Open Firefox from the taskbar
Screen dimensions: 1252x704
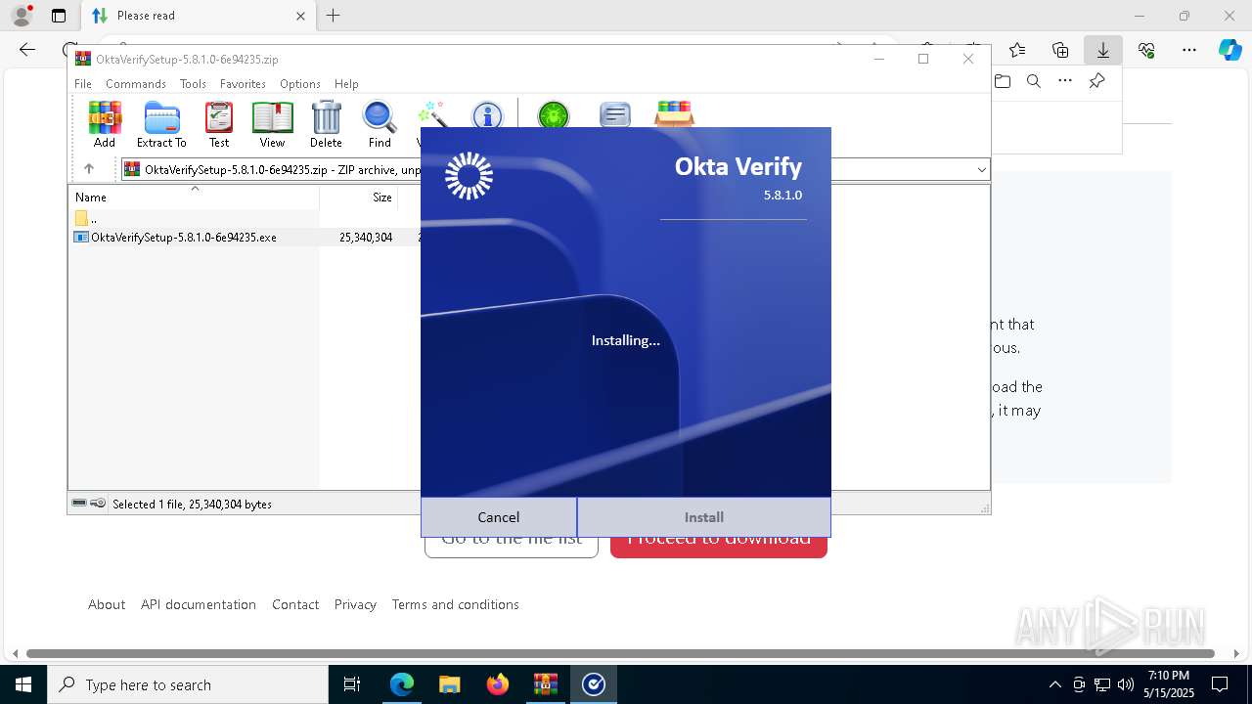click(498, 684)
